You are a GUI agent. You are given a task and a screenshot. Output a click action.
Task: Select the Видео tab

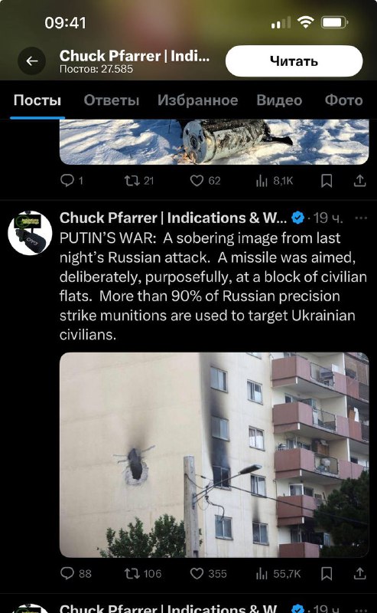[x=279, y=100]
